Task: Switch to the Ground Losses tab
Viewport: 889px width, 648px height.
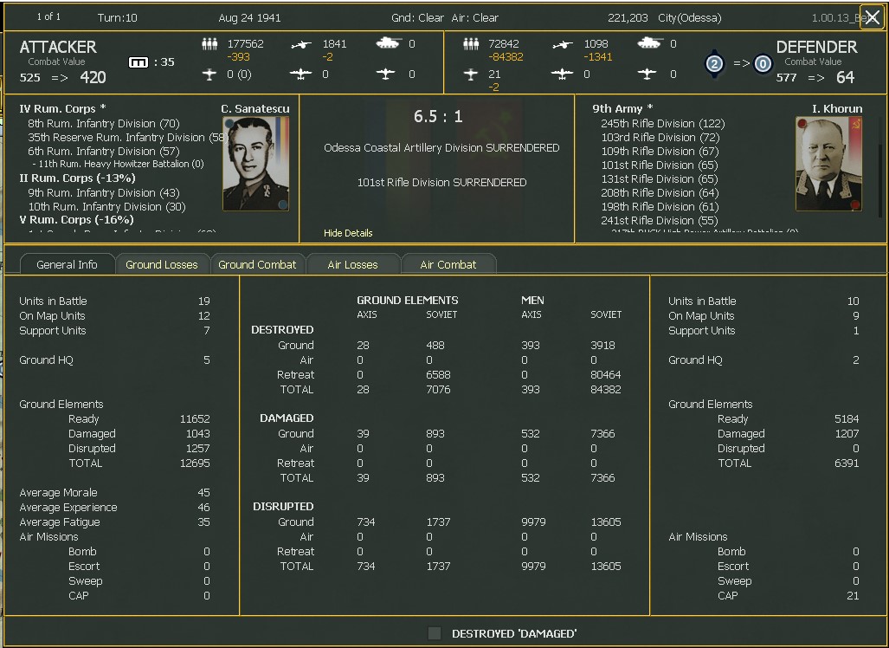Action: [x=162, y=264]
